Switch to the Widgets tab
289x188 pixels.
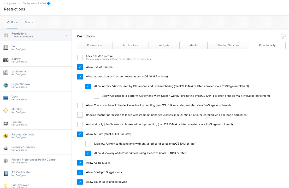(164, 45)
